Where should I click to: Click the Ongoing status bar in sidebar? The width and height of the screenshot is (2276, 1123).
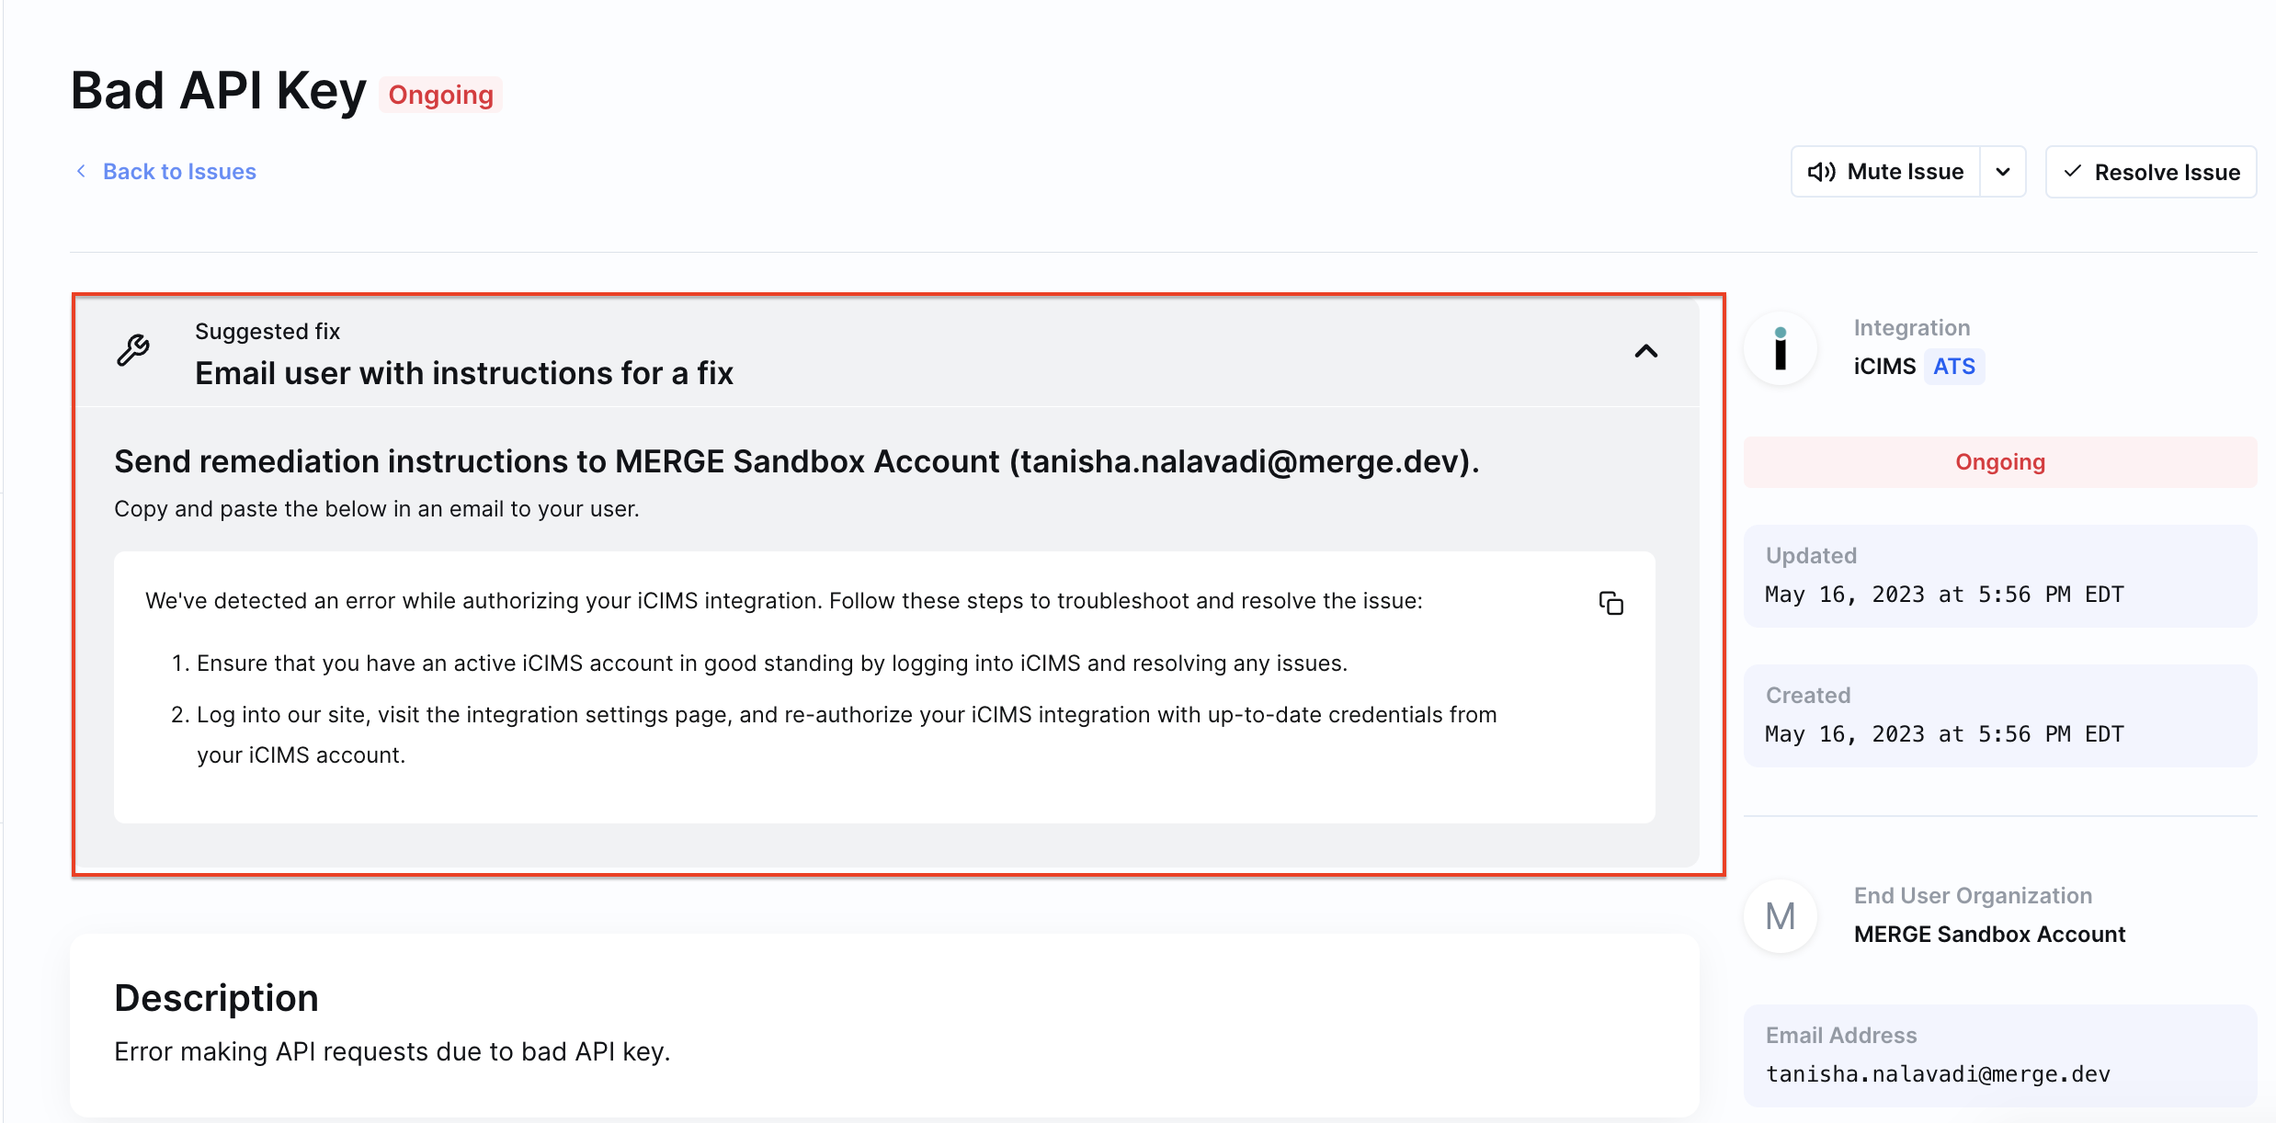point(1999,462)
